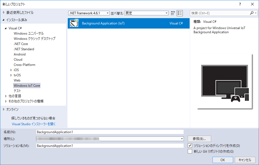Click the ソリューション名 input field
Viewport: 259px width, 165px height.
click(110, 146)
